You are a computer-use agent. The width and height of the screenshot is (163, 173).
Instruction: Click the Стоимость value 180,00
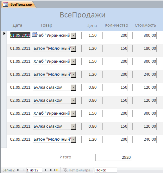[x=144, y=48]
